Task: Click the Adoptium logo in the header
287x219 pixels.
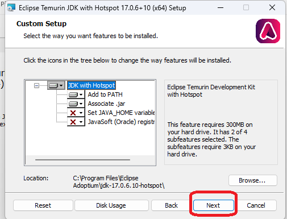Action: coord(268,31)
